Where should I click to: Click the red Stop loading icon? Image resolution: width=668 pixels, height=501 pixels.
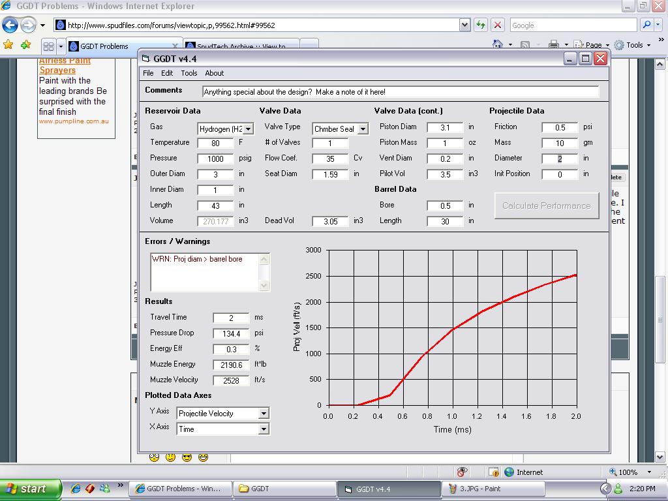(x=497, y=25)
